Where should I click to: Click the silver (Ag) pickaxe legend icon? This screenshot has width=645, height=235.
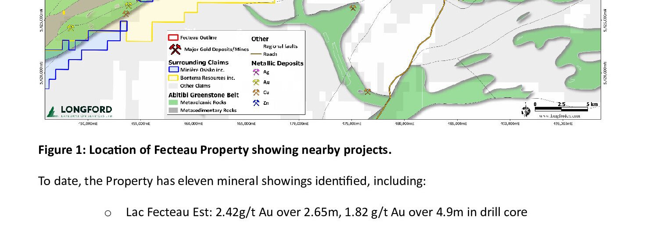pyautogui.click(x=256, y=72)
